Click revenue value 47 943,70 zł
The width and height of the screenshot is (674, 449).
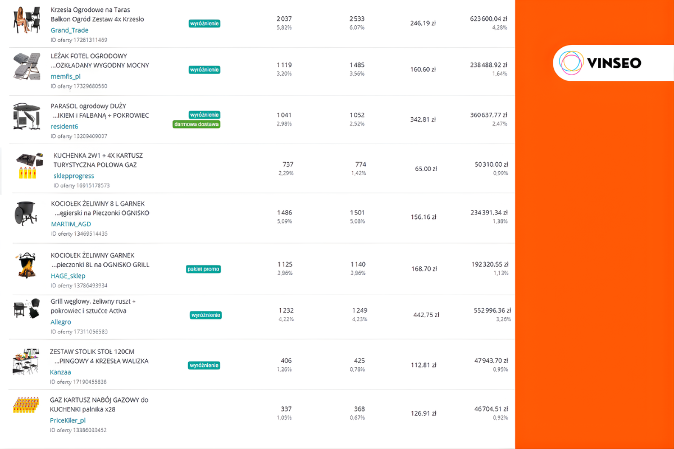(x=491, y=361)
